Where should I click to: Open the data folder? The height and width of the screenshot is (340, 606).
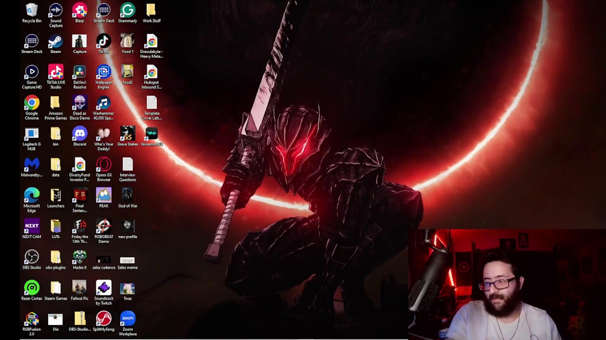(x=56, y=167)
